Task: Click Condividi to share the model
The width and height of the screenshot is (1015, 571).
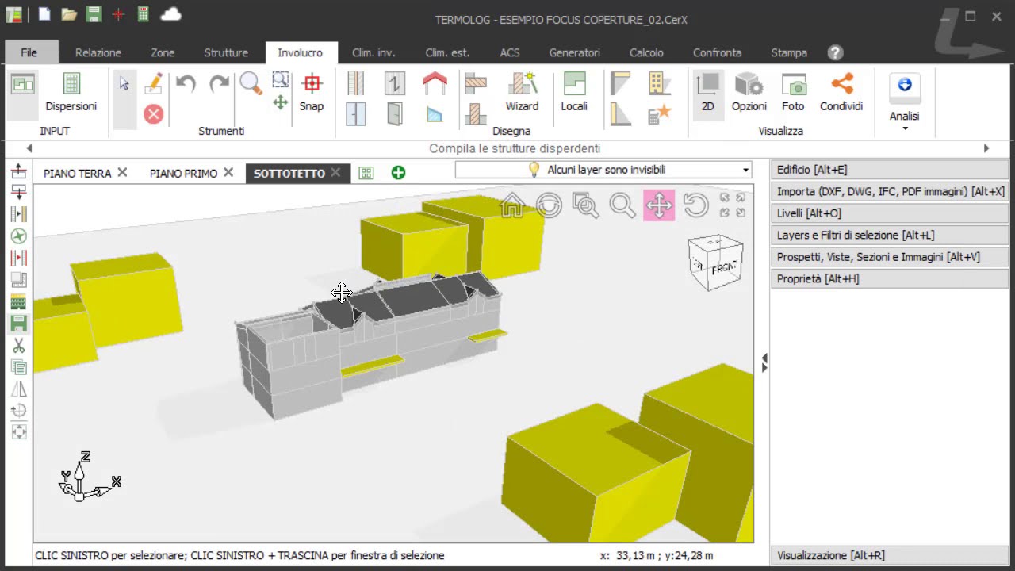Action: [841, 92]
